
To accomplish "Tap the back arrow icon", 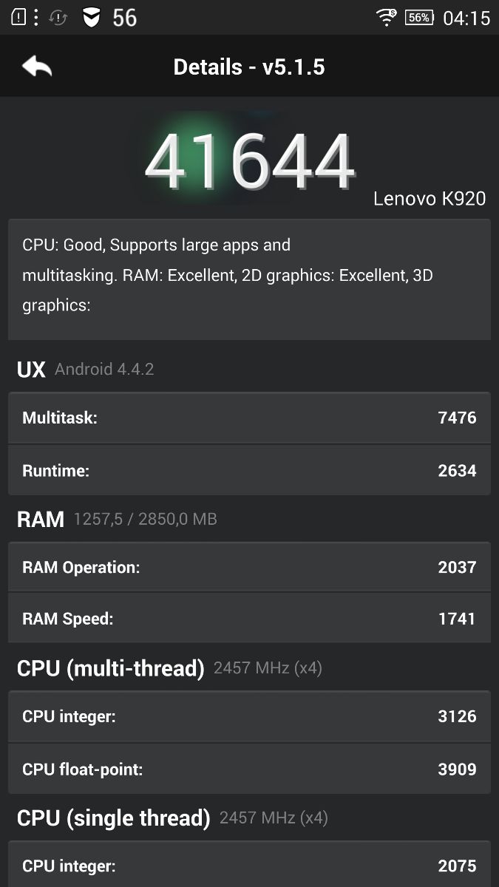I will pos(37,67).
